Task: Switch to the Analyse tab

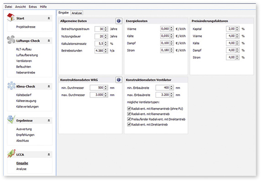Action: 77,13
